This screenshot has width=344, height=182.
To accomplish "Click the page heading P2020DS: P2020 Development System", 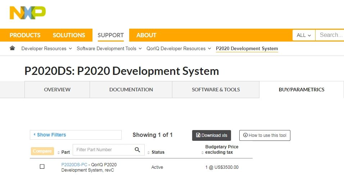I will pyautogui.click(x=122, y=71).
